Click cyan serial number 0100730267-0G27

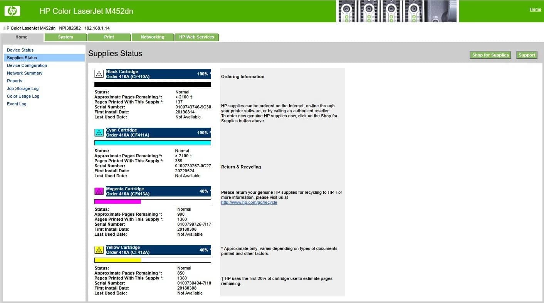pyautogui.click(x=193, y=166)
